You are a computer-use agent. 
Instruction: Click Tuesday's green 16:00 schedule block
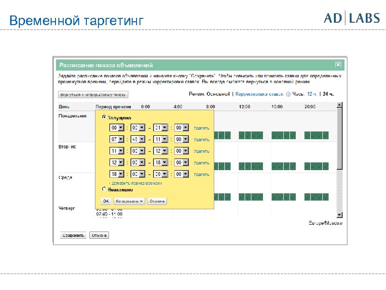[x=284, y=166]
